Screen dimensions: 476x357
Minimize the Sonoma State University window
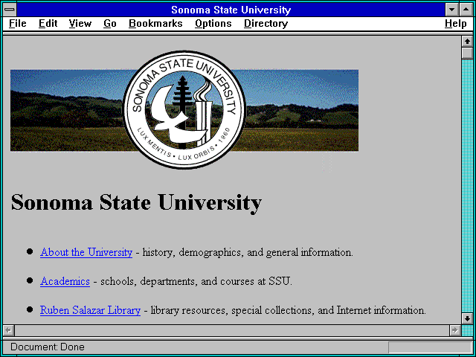tap(451, 10)
